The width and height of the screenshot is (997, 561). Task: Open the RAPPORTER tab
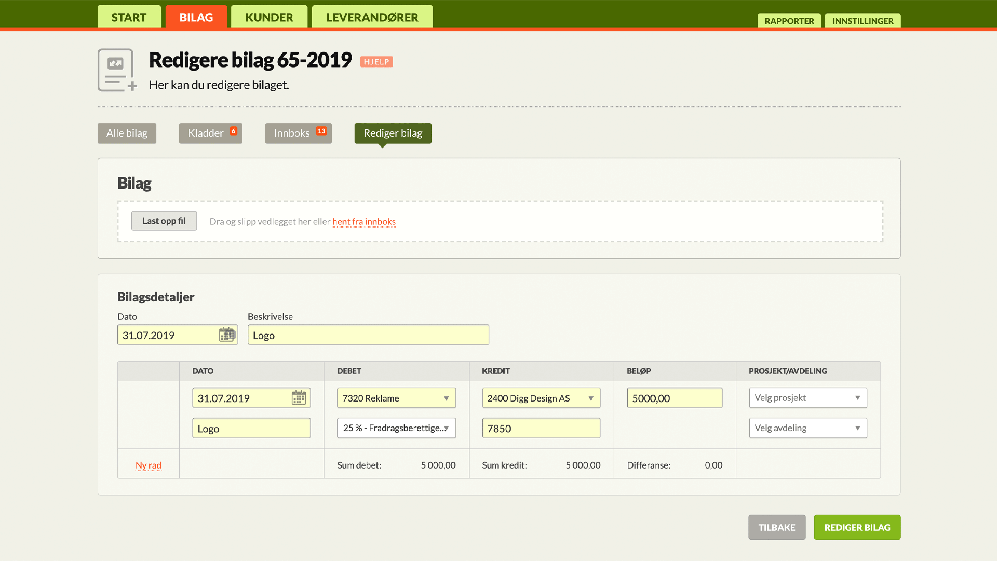pyautogui.click(x=789, y=21)
